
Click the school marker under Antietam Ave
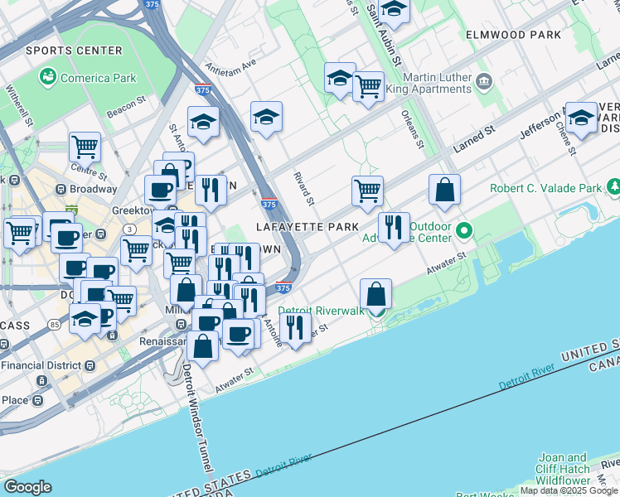[x=267, y=117]
